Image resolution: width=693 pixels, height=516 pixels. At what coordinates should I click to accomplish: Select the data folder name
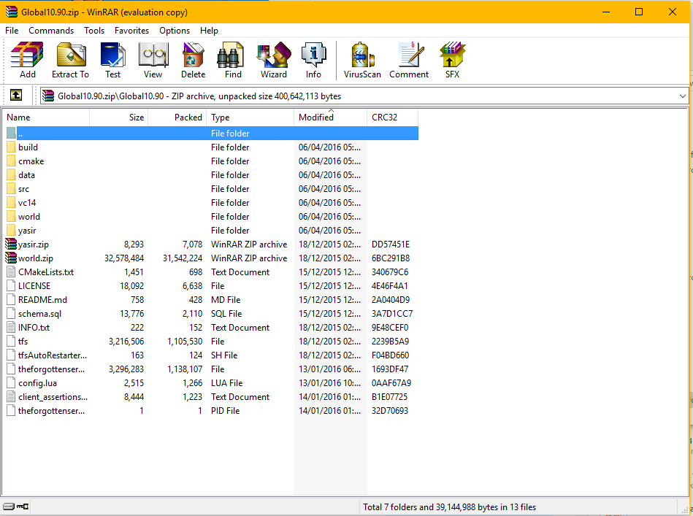click(x=26, y=175)
